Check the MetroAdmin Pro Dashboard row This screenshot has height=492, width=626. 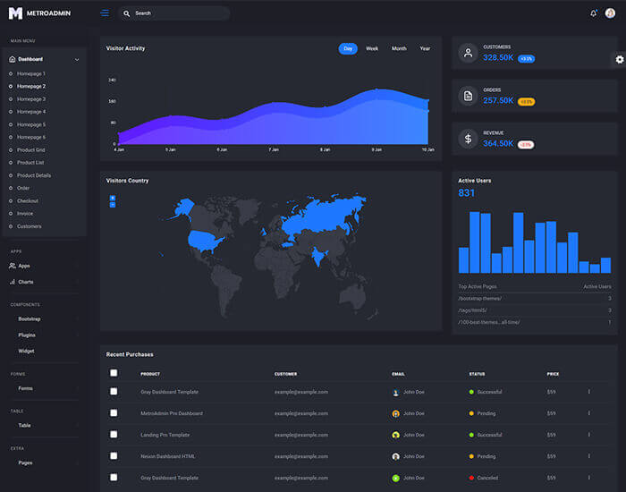click(x=114, y=413)
